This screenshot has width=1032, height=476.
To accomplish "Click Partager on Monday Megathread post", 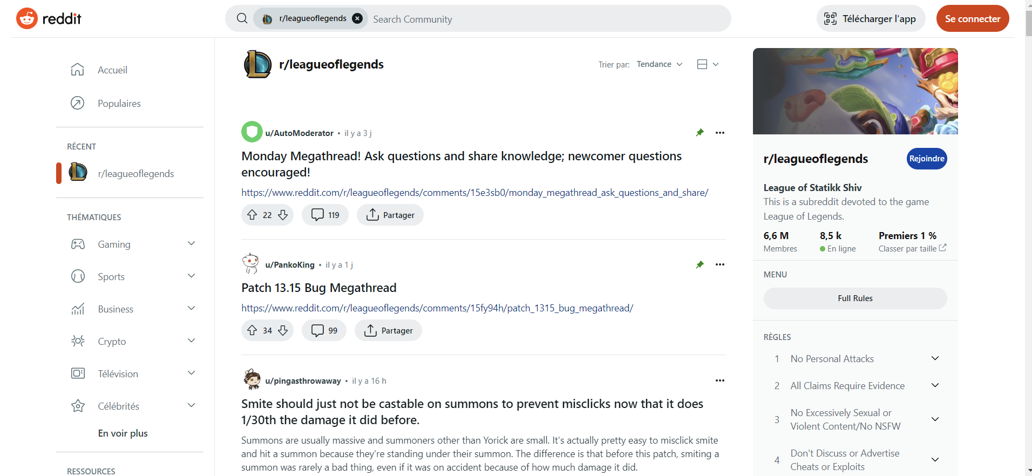I will tap(390, 215).
